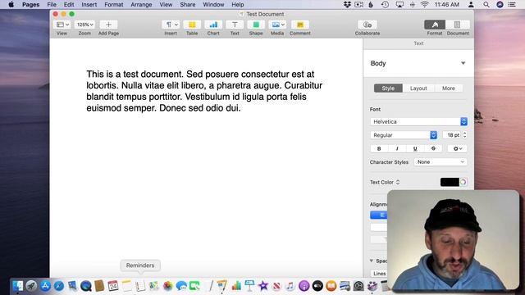This screenshot has height=295, width=525.
Task: Click the Time Machine menu bar icon
Action: (x=385, y=4)
